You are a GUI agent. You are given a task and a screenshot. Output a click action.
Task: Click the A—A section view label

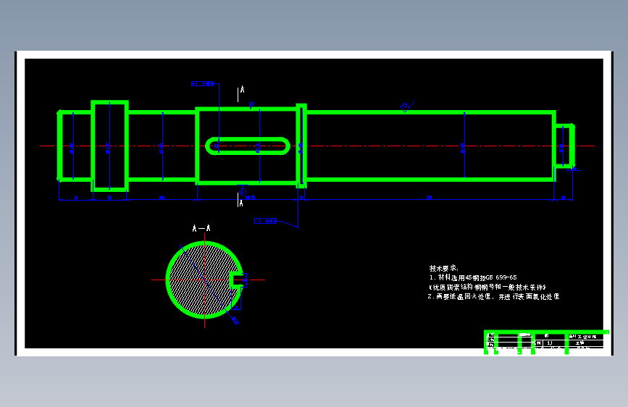tap(201, 228)
